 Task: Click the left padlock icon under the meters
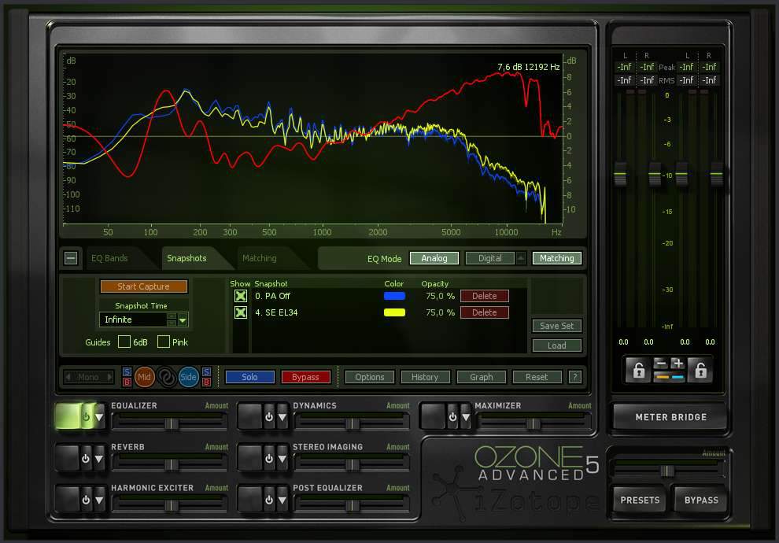pyautogui.click(x=637, y=370)
